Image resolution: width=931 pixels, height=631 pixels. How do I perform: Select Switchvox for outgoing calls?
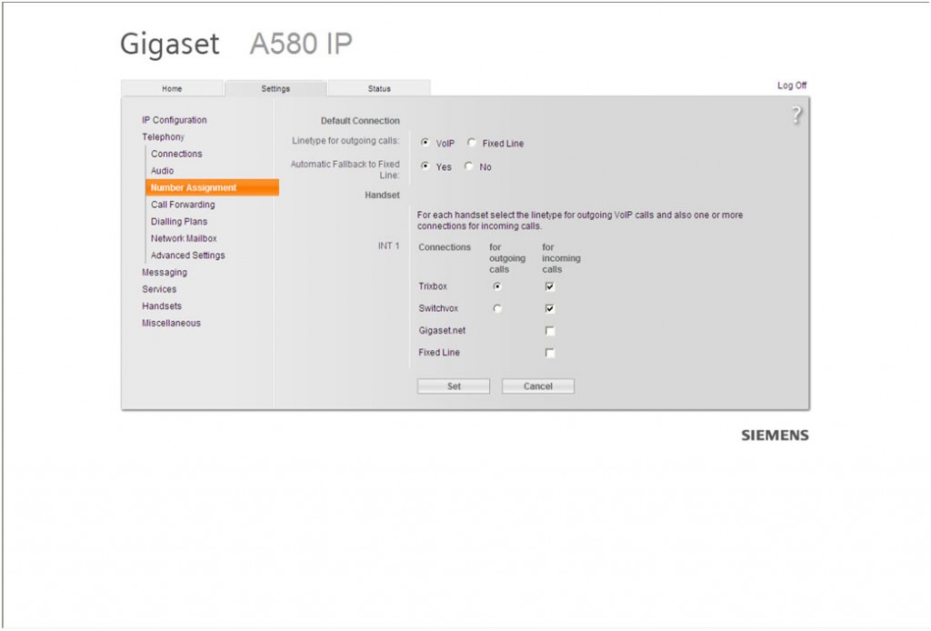click(497, 308)
